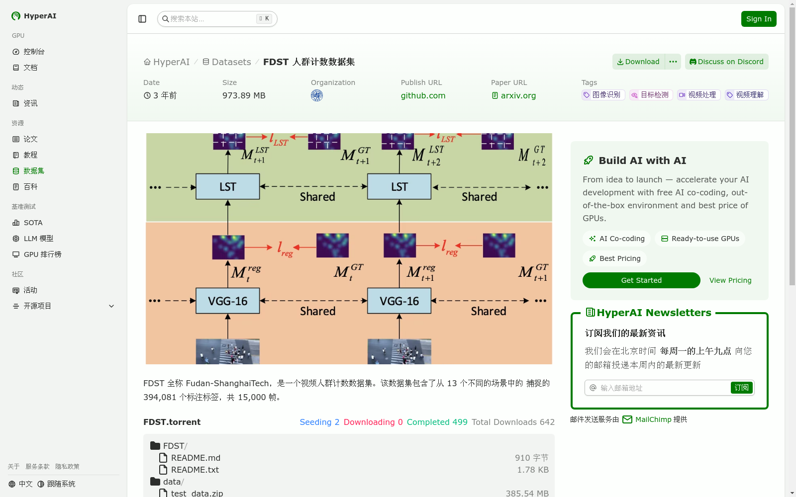Click the HyperAI home breadcrumb icon

click(147, 62)
